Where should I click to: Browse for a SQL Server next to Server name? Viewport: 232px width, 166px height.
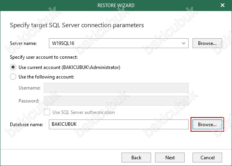click(207, 43)
